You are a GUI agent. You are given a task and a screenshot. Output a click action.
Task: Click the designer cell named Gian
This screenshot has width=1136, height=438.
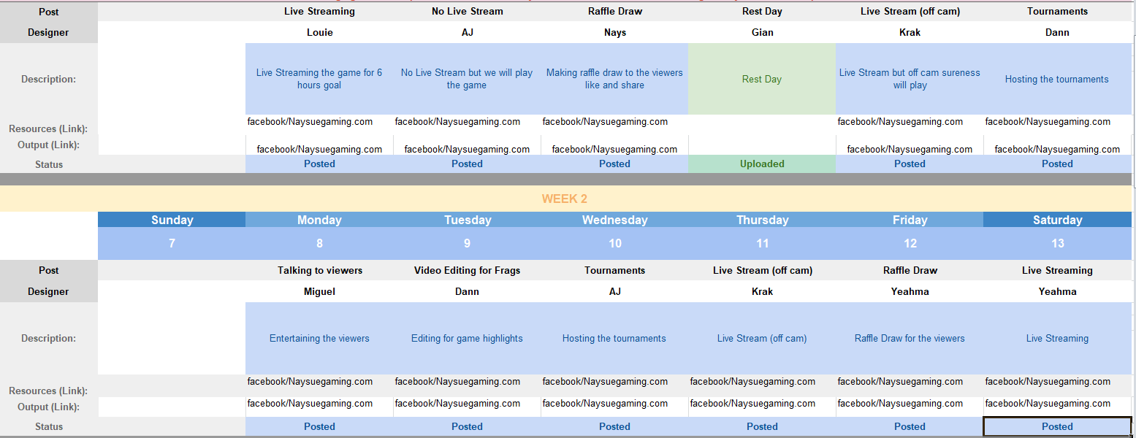762,32
